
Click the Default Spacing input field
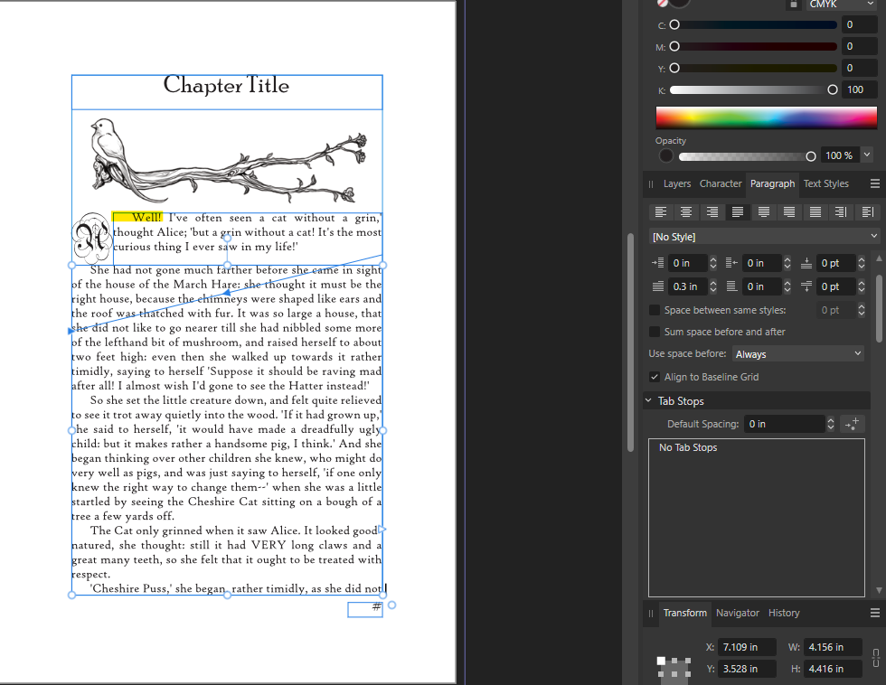tap(783, 424)
